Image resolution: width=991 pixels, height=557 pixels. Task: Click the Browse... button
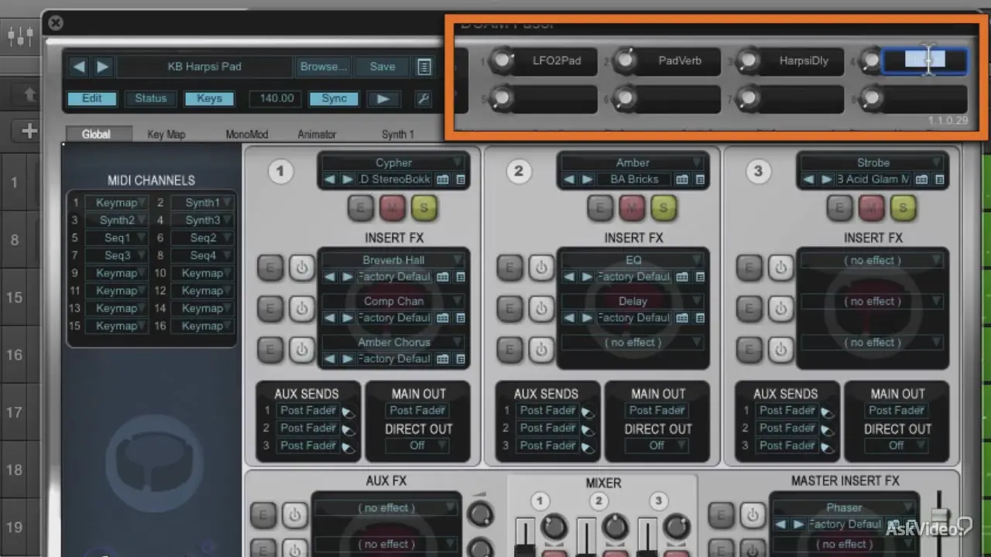(x=324, y=67)
